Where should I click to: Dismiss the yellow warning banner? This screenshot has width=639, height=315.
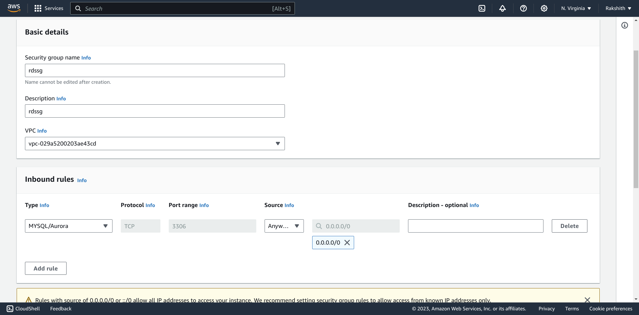[587, 300]
